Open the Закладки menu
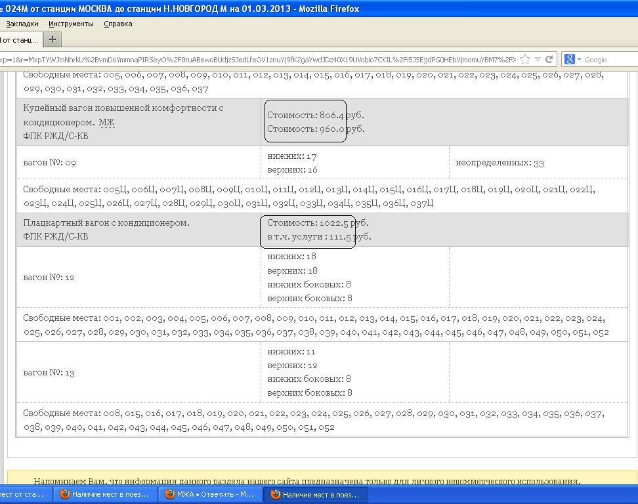 click(22, 24)
